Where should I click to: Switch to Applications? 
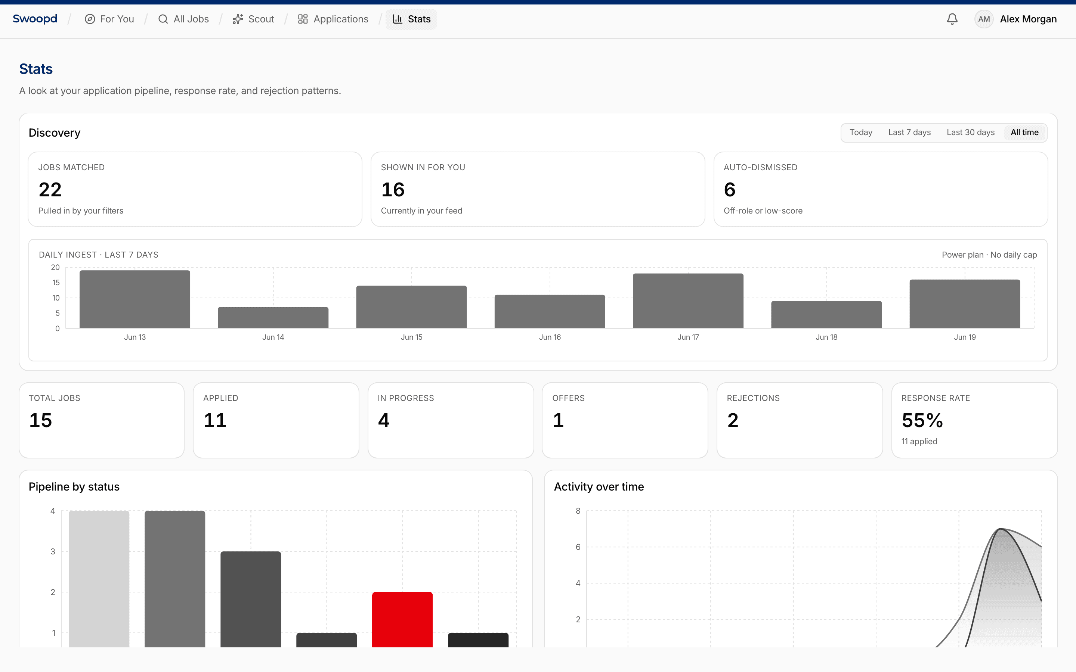pyautogui.click(x=333, y=19)
